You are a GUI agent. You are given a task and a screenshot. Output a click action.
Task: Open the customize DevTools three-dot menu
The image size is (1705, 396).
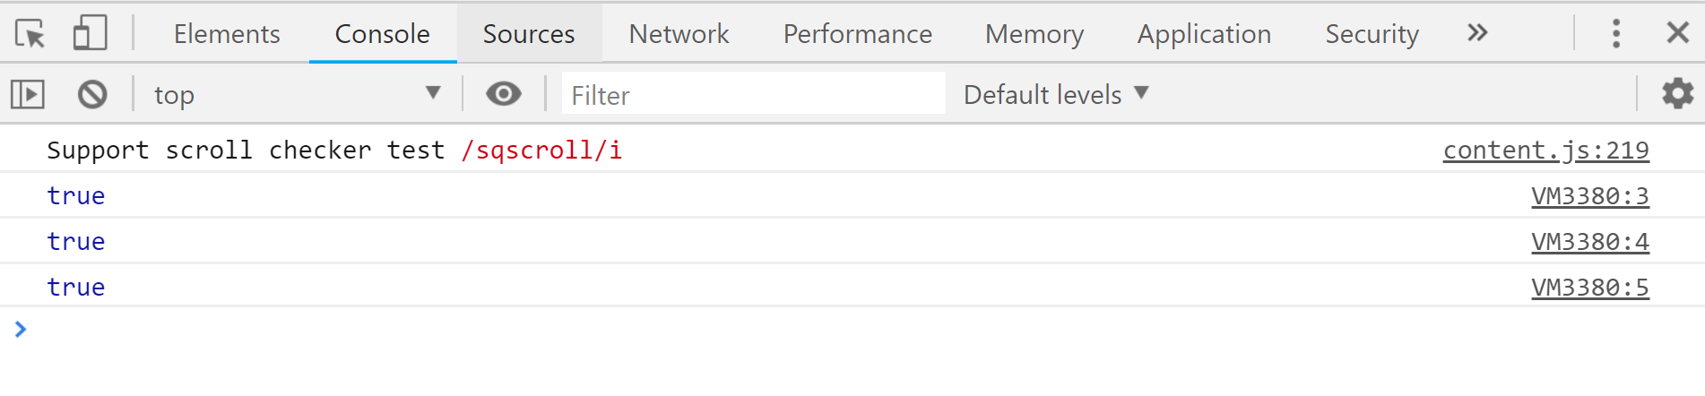pos(1616,34)
